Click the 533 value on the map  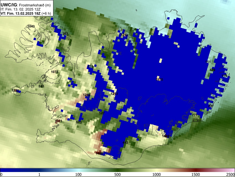pyautogui.click(x=41, y=86)
